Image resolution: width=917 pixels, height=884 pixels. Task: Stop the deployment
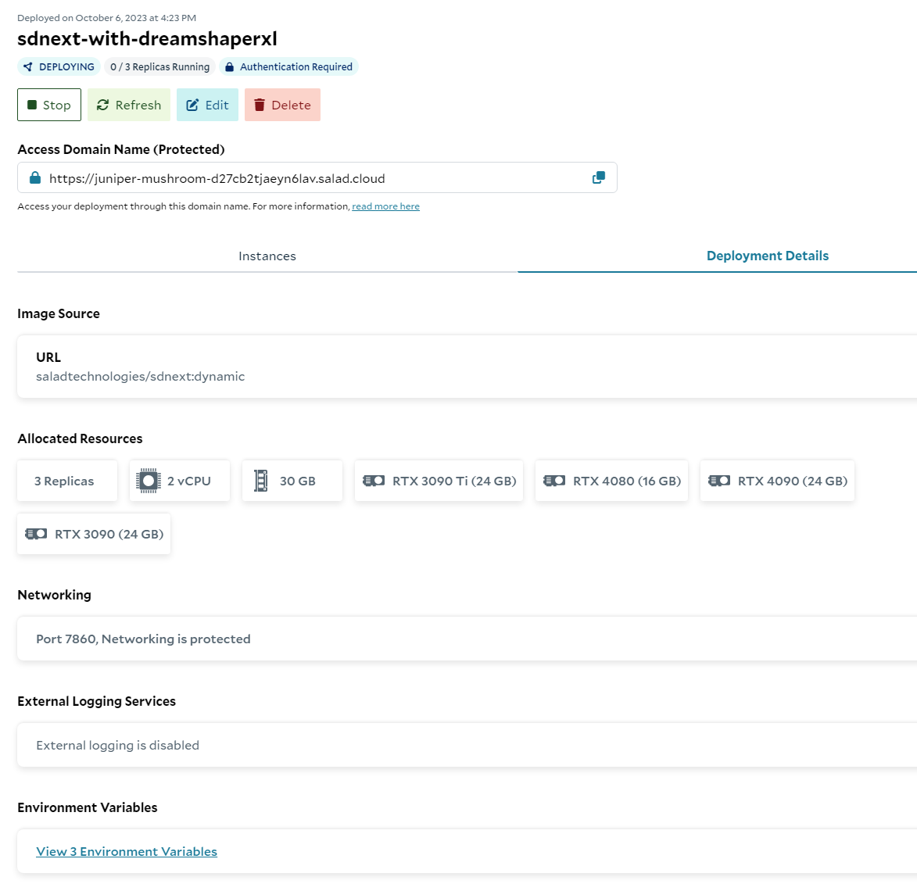pos(49,105)
